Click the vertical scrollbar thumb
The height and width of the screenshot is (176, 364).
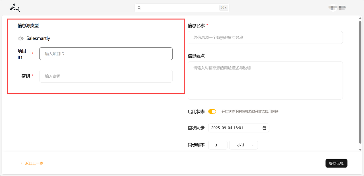(x=360, y=82)
